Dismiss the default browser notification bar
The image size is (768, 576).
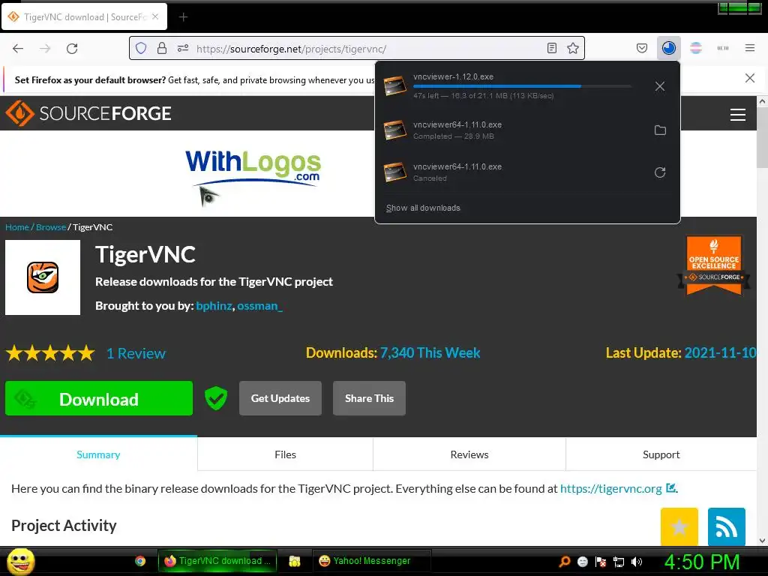tap(749, 78)
